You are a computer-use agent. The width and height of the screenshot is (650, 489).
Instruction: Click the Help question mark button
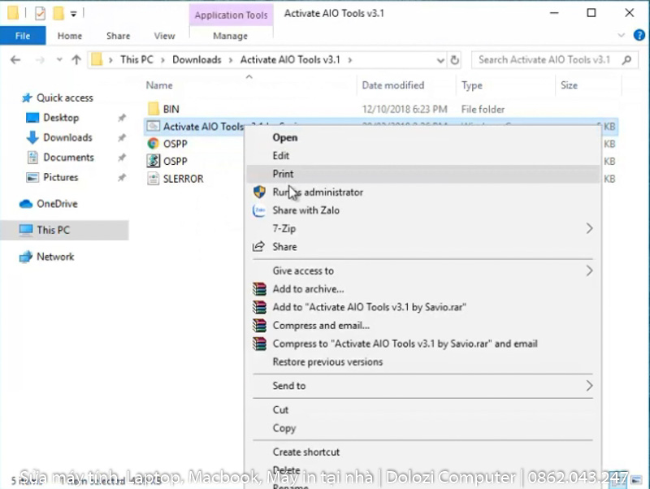[x=639, y=36]
